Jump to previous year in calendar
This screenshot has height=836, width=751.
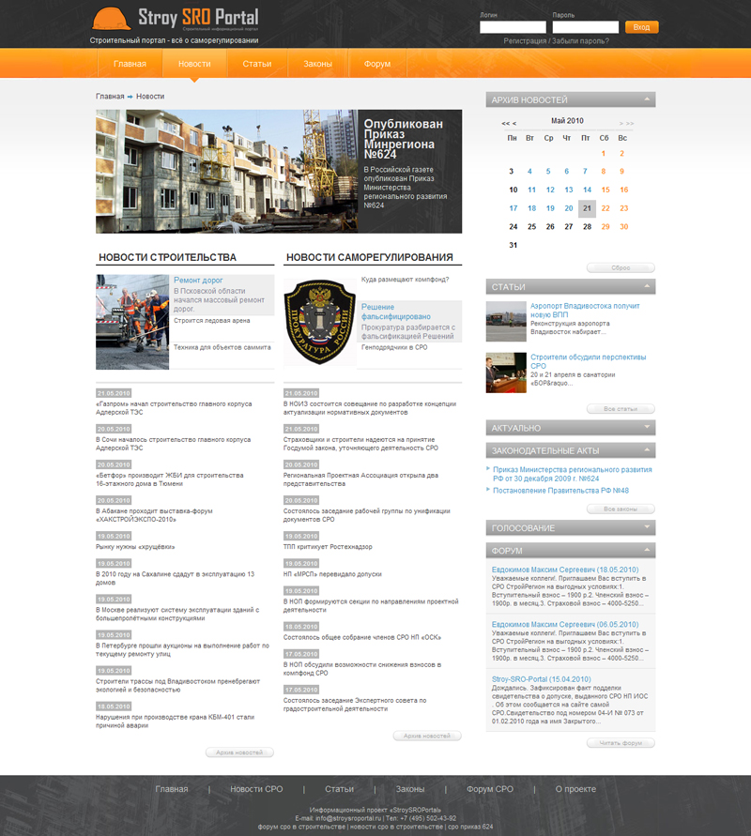click(505, 123)
